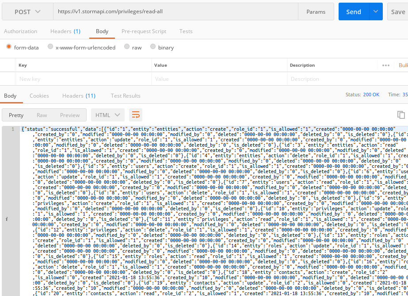Screen dimensions: 408x296
Task: Open the Tests tab
Action: 186,31
